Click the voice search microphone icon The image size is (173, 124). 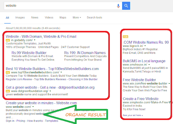[118, 6]
